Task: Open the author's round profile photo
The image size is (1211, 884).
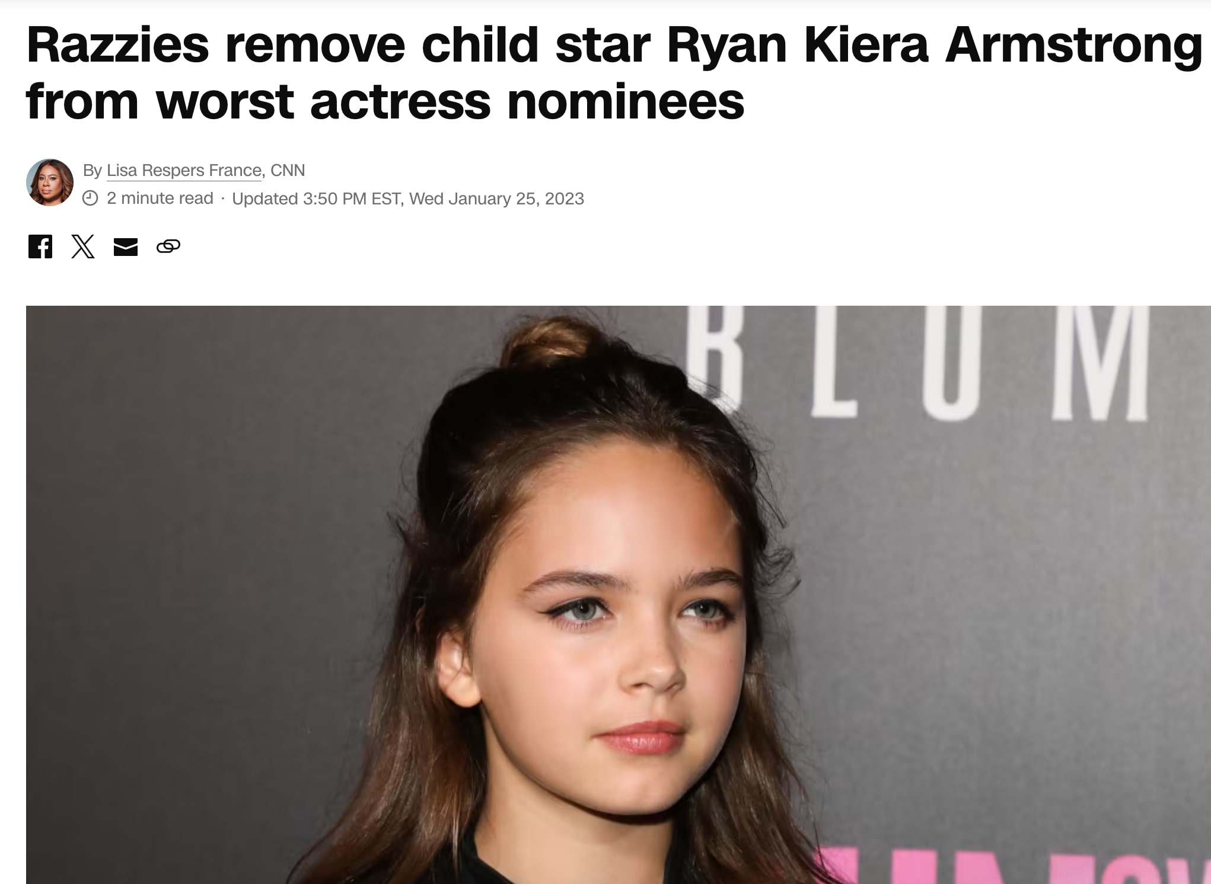Action: pos(50,182)
